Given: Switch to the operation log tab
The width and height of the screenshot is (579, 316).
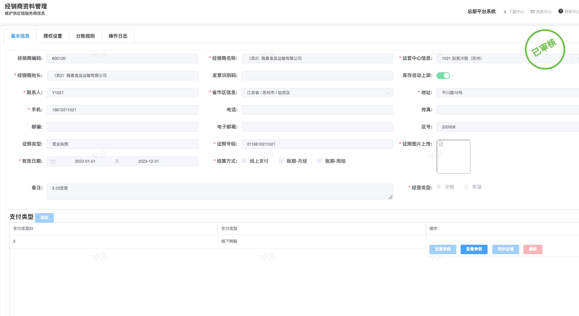Looking at the screenshot, I should tap(118, 36).
